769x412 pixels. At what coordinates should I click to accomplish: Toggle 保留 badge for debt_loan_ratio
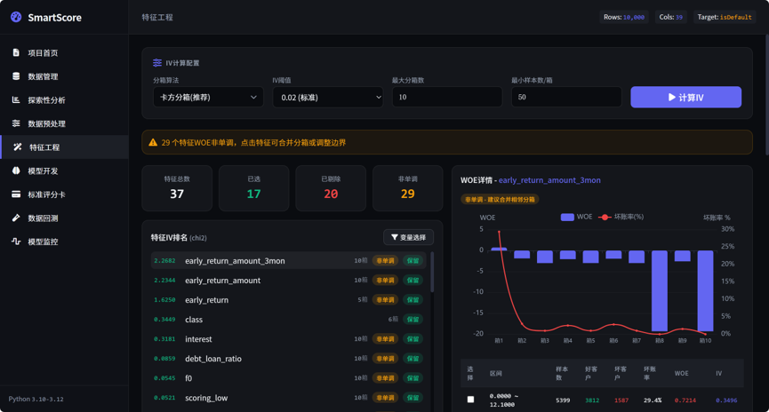[x=413, y=359]
